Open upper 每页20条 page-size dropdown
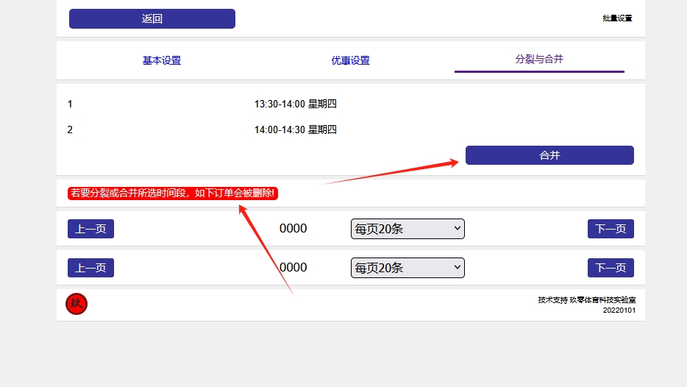 point(407,229)
